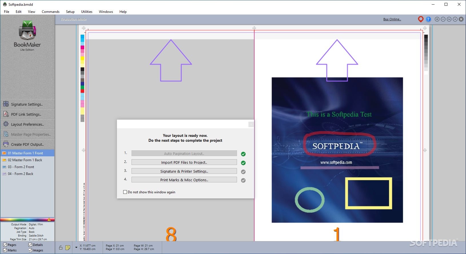Screen dimensions: 466x254
Task: Open Layout Preferences from the sidebar
Action: point(27,124)
